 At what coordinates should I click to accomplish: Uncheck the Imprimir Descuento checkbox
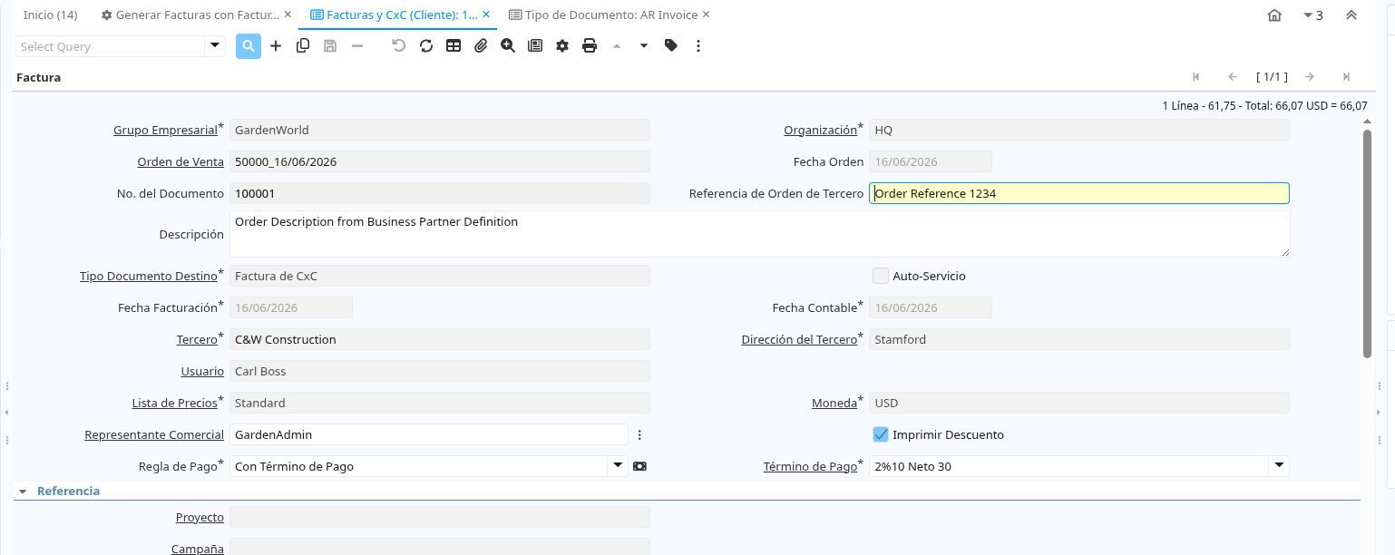tap(880, 434)
